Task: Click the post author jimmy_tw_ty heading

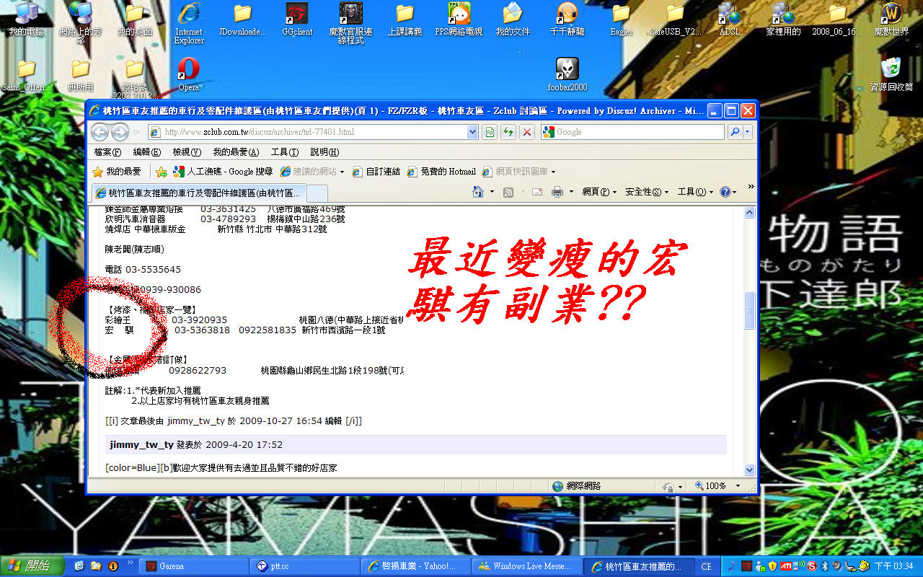Action: [142, 445]
